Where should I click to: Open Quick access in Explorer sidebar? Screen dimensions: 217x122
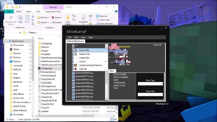[17, 41]
